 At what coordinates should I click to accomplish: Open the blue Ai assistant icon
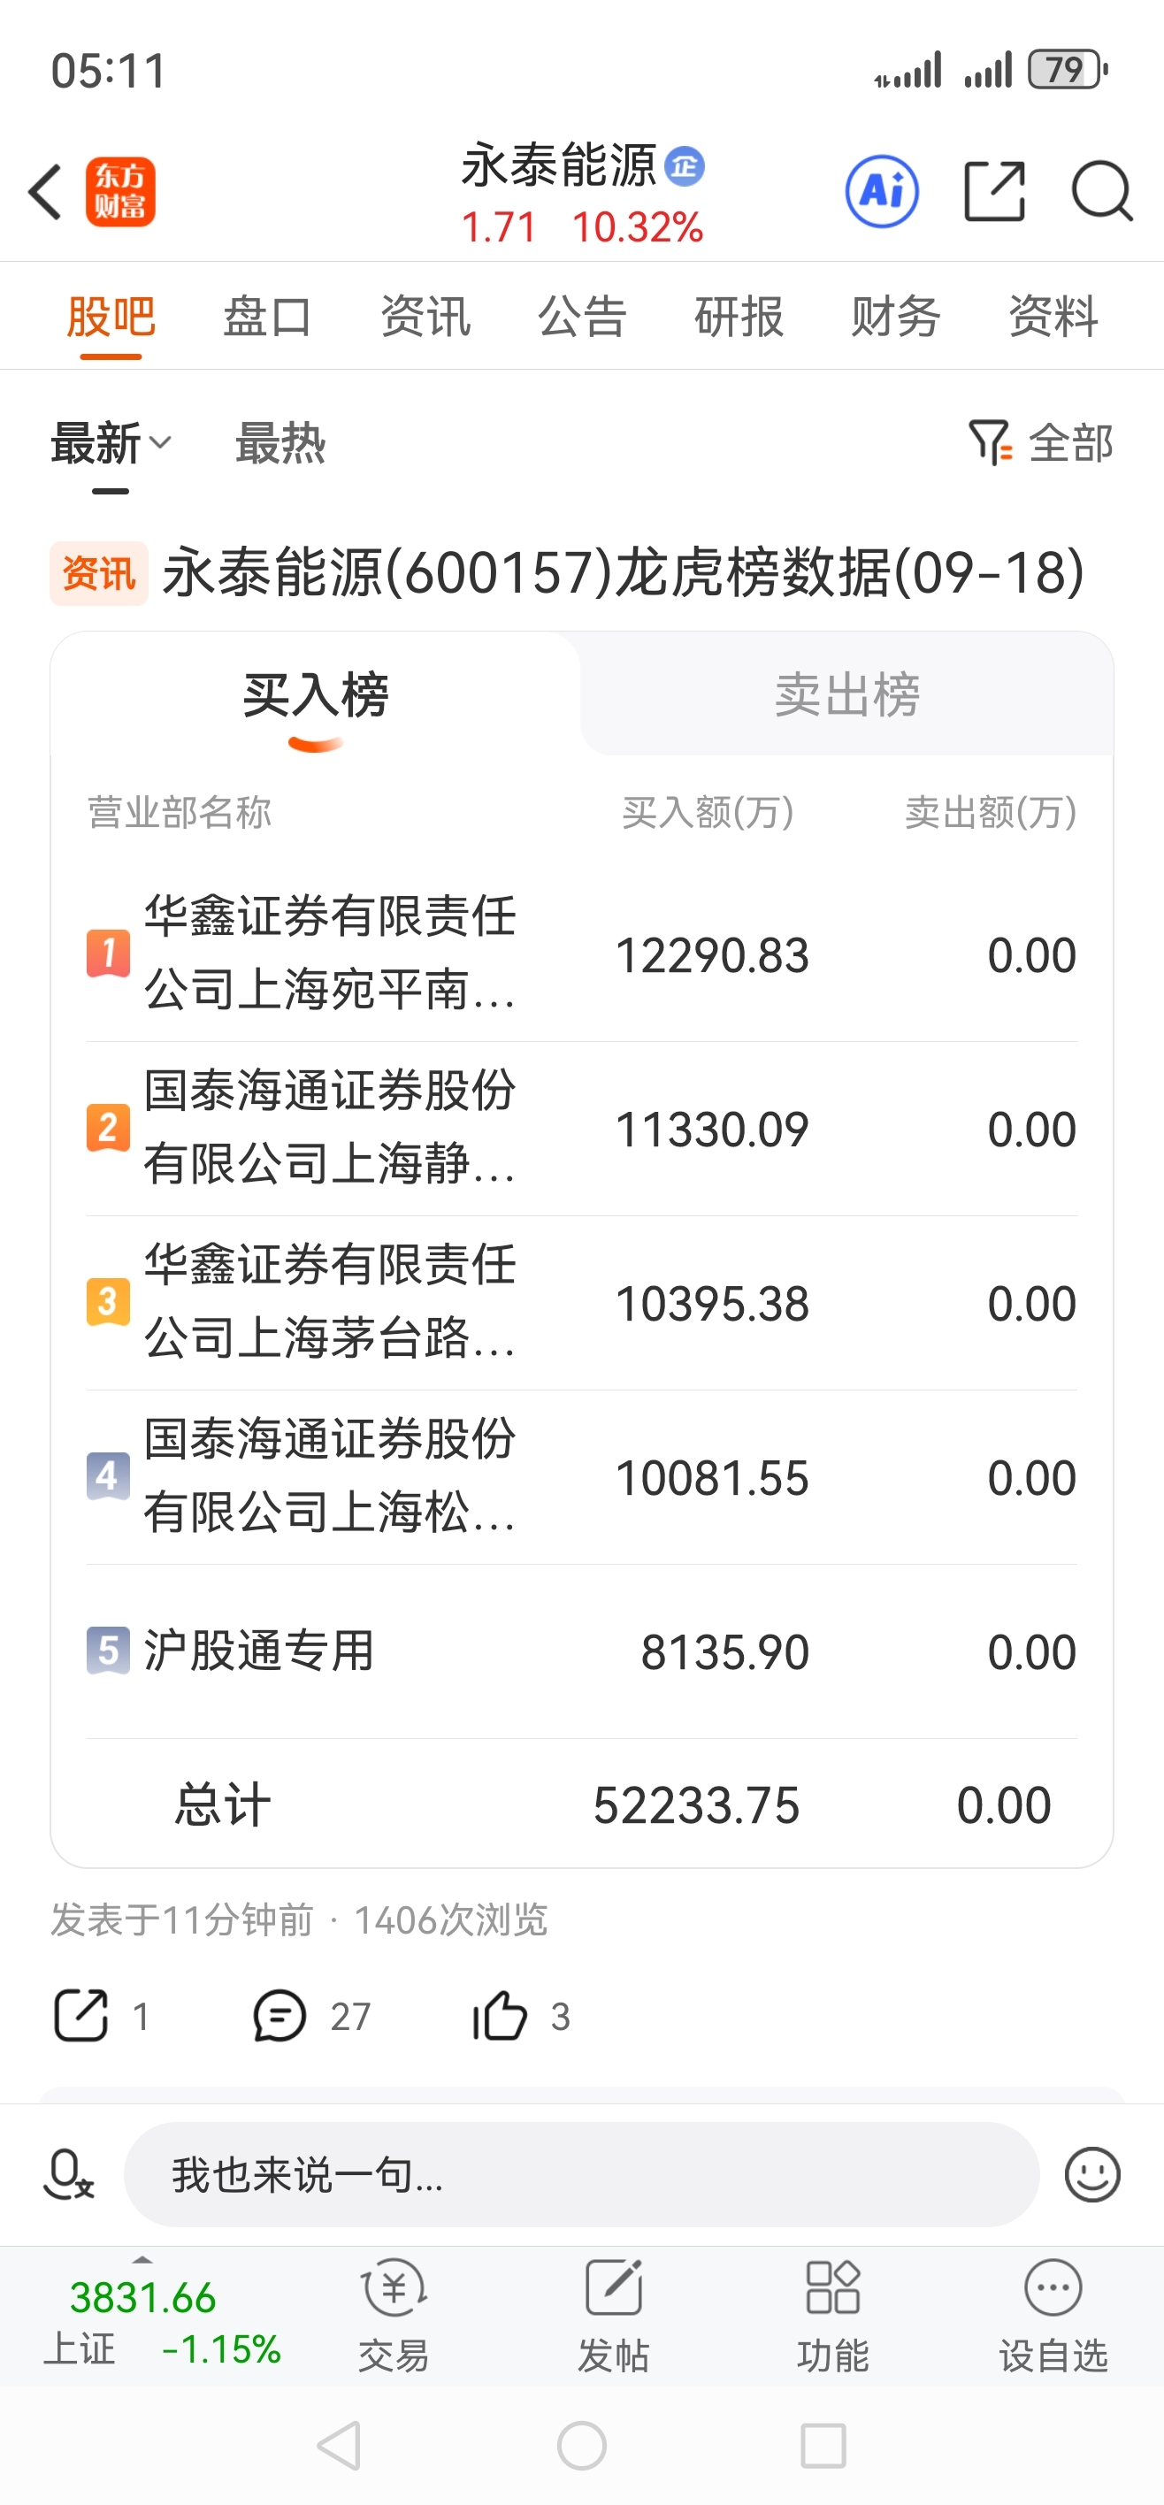pyautogui.click(x=882, y=192)
